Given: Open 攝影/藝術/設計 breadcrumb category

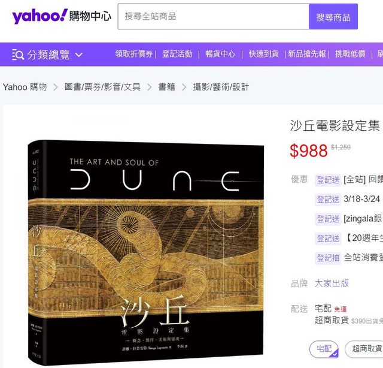Looking at the screenshot, I should (x=221, y=87).
